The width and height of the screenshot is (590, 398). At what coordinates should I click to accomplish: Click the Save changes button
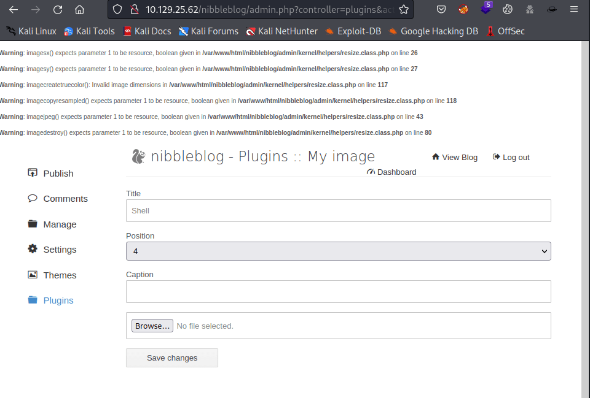coord(171,358)
